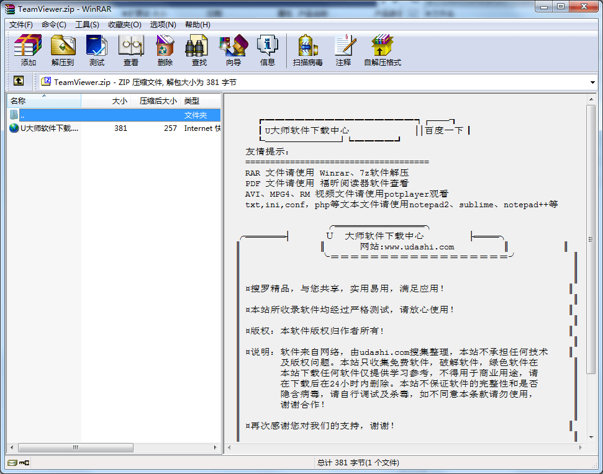603x474 pixels.
Task: Click the 扫描病毒 (Virus Scan) icon
Action: point(307,50)
